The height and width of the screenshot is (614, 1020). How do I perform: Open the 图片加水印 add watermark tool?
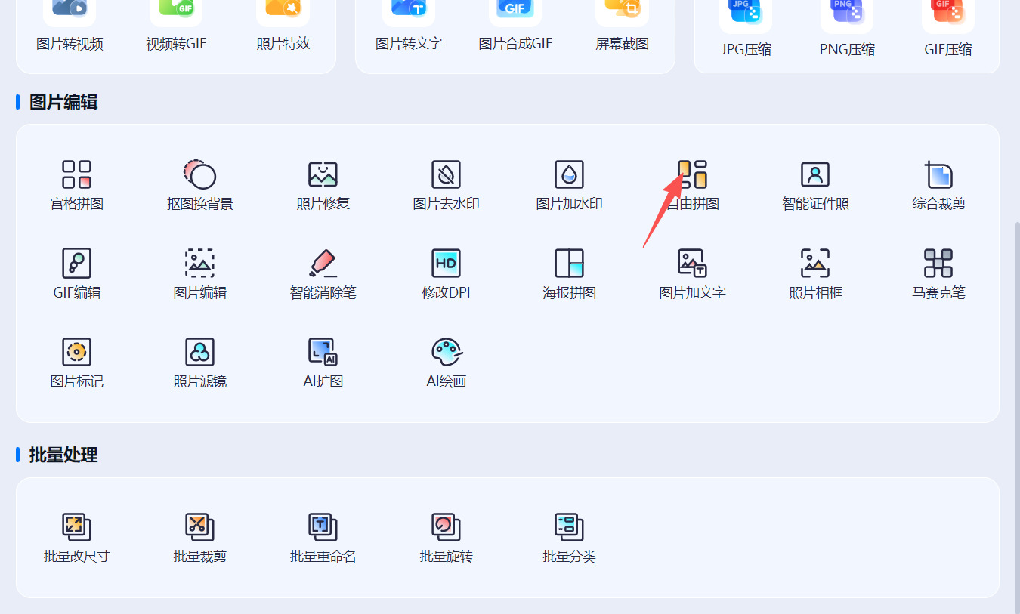click(569, 184)
